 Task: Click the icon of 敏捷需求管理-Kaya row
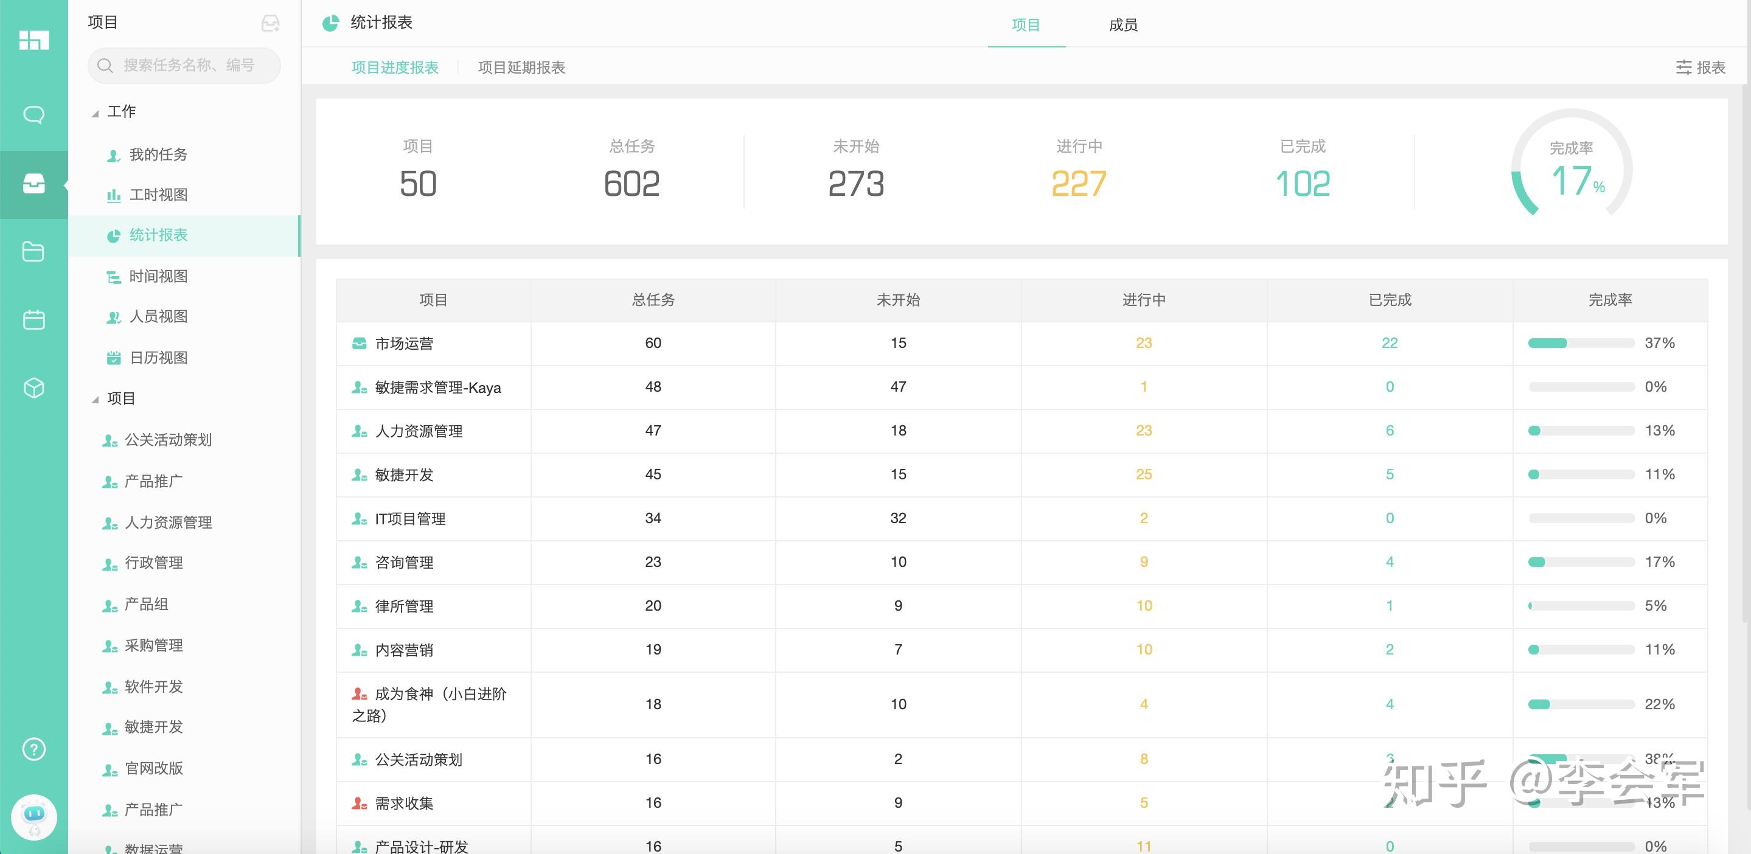click(x=360, y=387)
